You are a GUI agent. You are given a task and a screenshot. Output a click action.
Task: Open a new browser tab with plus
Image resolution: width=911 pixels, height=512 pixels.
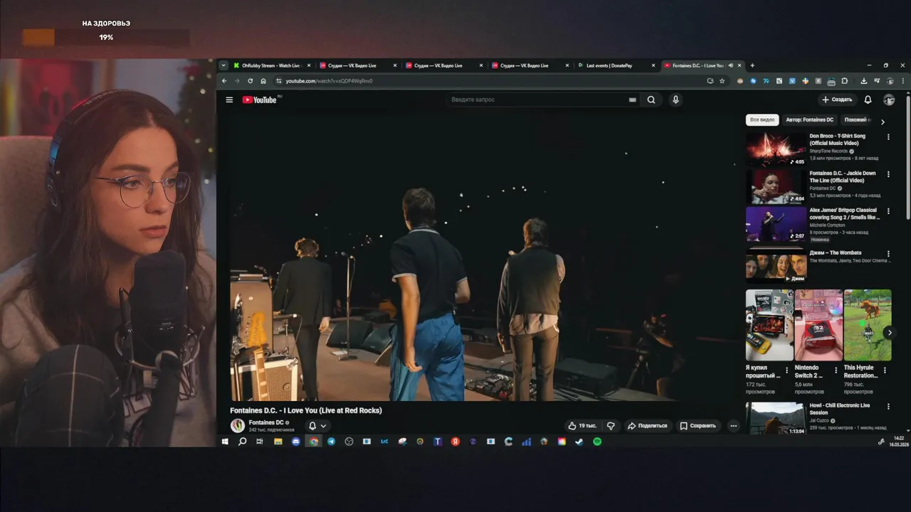tap(752, 65)
